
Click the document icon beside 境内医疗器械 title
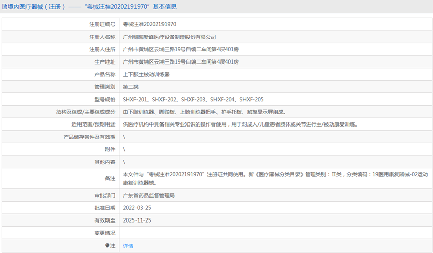(5, 7)
